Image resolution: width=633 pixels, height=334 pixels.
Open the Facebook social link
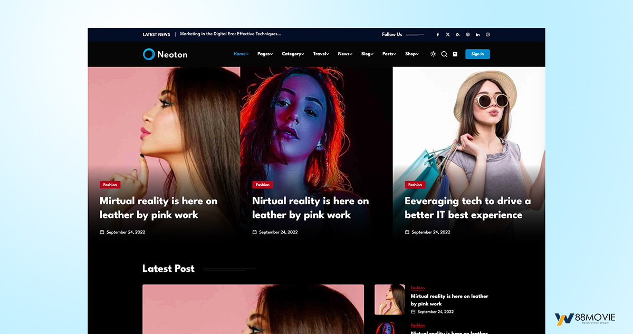click(437, 35)
